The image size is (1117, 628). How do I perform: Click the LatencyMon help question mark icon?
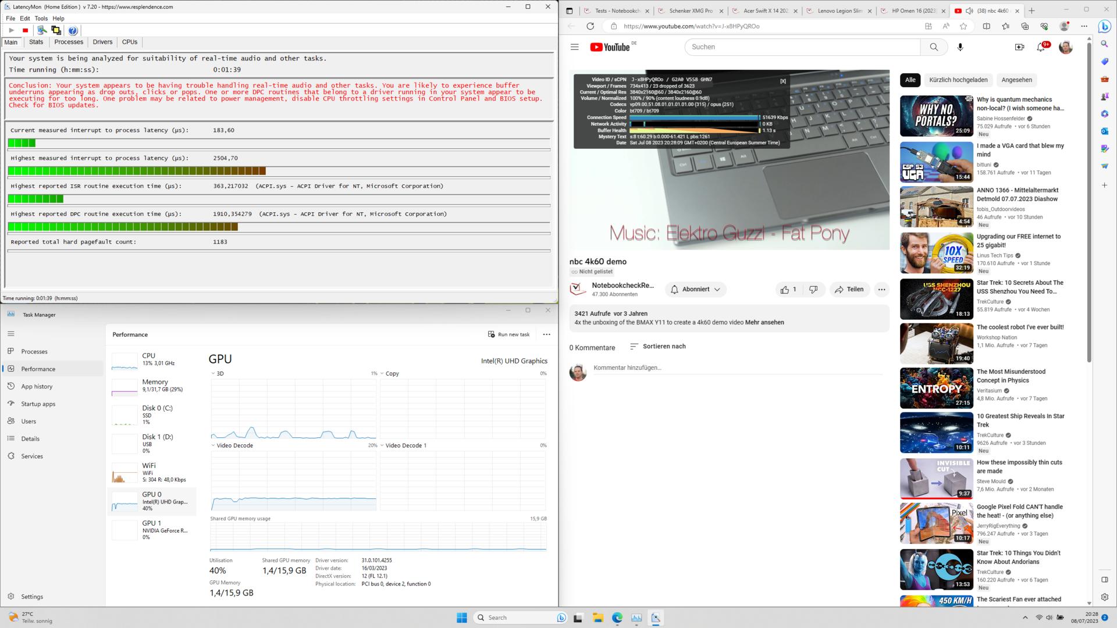point(73,30)
